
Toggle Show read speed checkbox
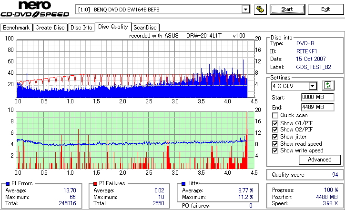coord(275,144)
